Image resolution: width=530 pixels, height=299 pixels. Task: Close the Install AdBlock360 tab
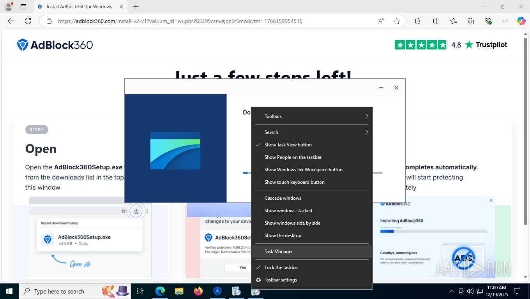pos(121,7)
